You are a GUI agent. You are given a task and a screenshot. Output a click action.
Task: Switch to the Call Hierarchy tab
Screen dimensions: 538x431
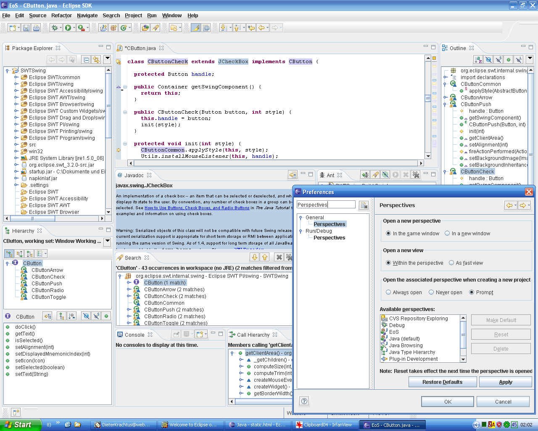coord(253,335)
